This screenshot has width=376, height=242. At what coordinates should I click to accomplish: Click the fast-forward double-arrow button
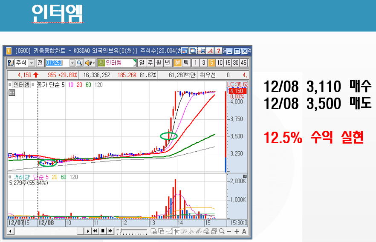coord(110,231)
